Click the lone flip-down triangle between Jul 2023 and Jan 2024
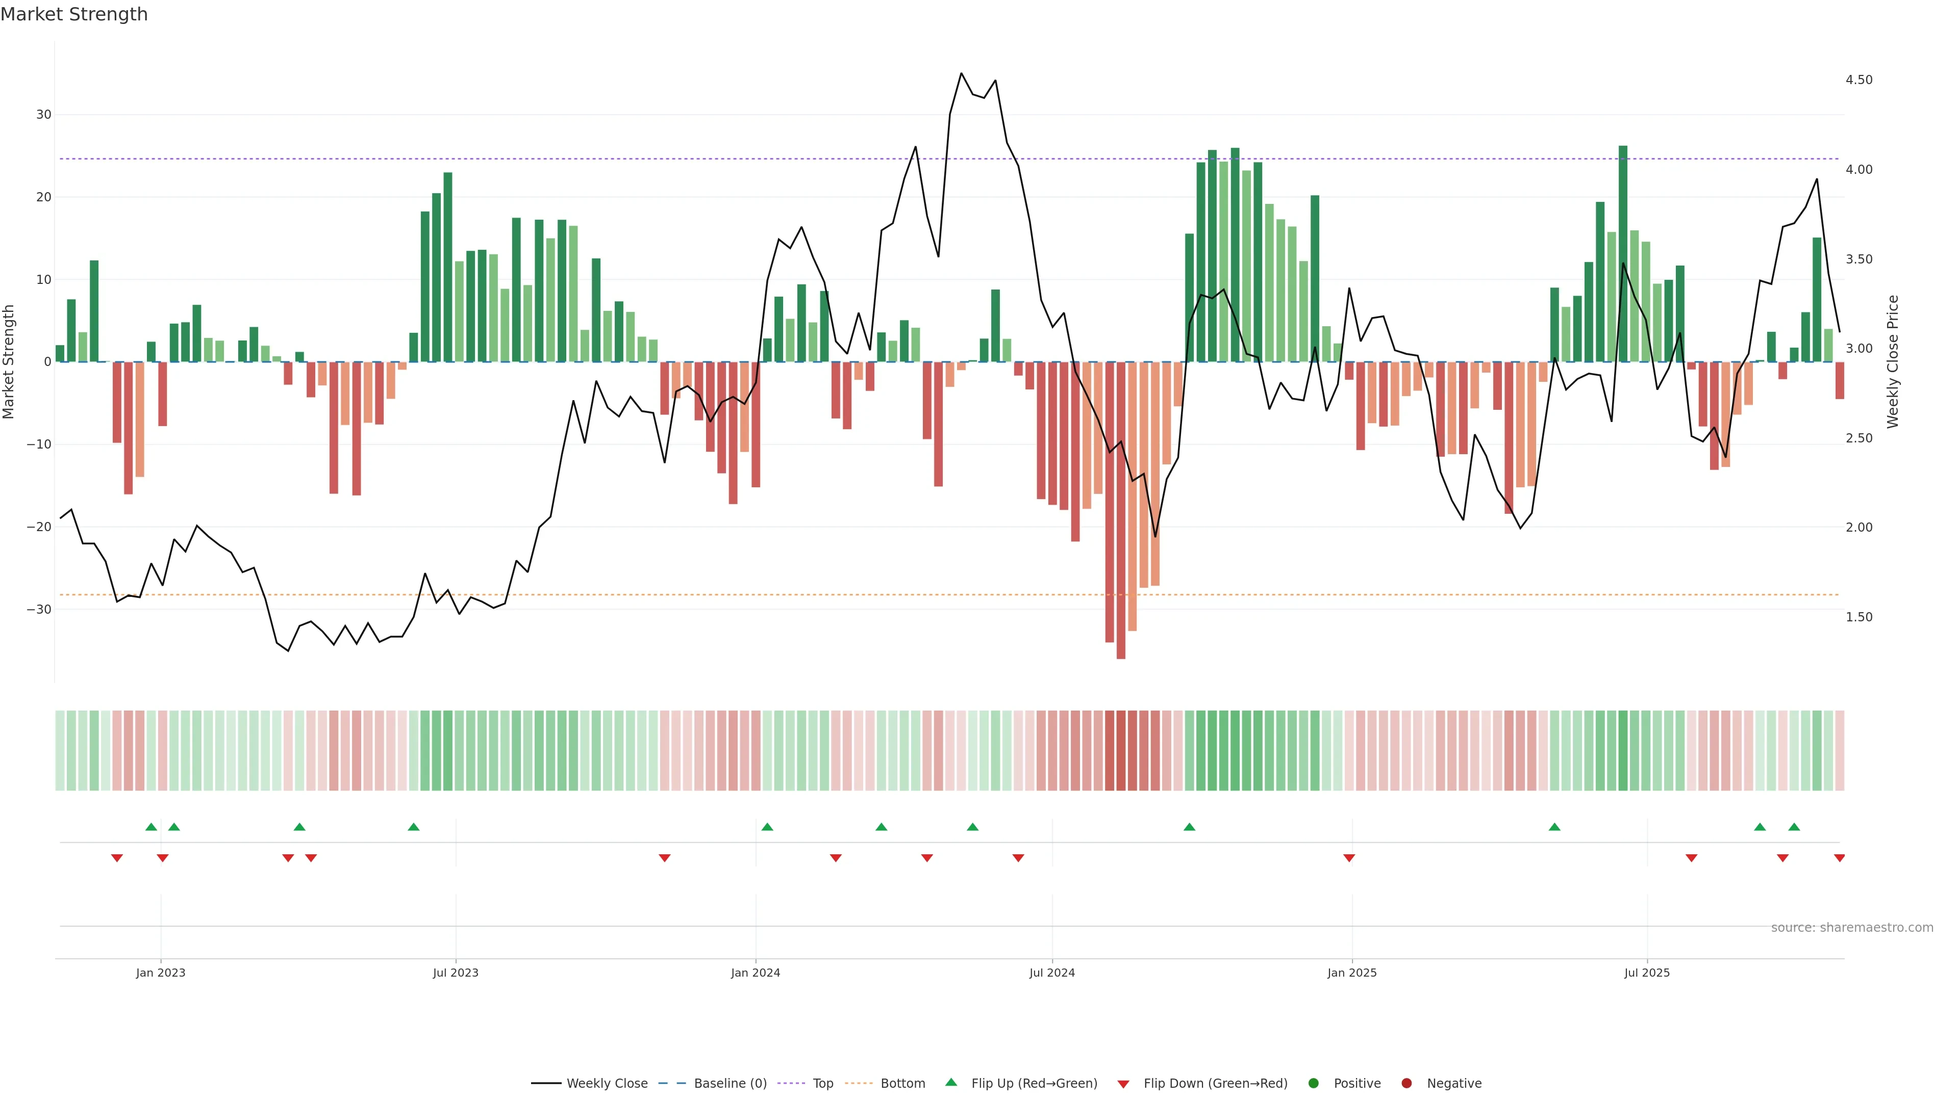The image size is (1959, 1101). [665, 858]
